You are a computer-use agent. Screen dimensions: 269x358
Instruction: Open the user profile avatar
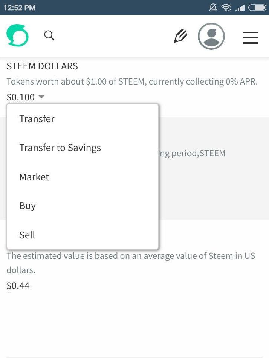(x=211, y=36)
